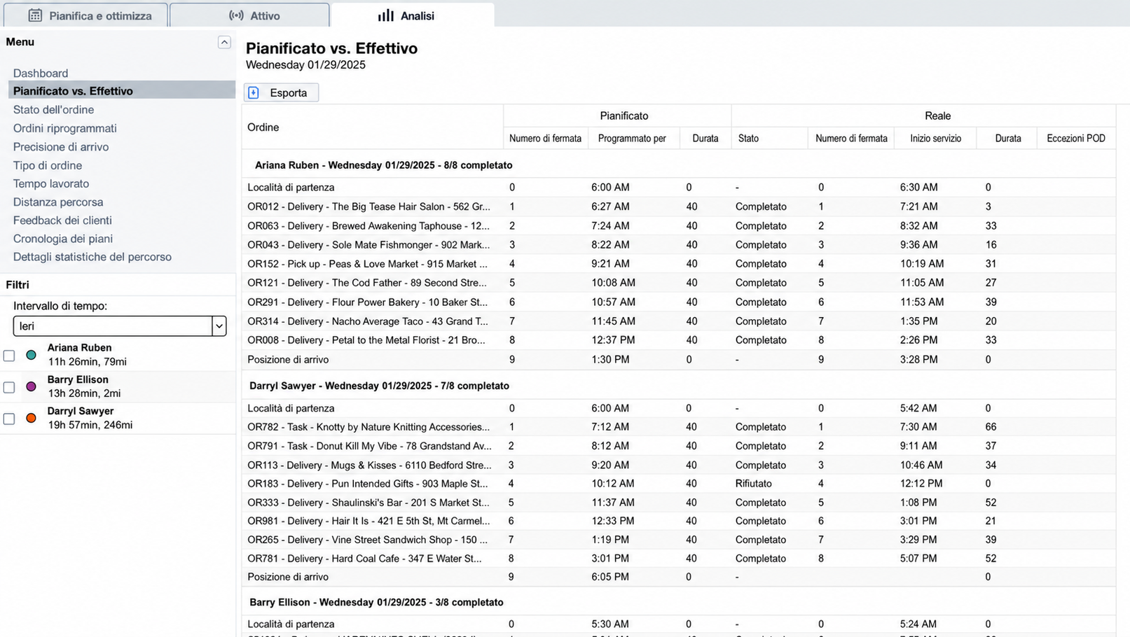The width and height of the screenshot is (1130, 637).
Task: Click order OR043 Sole Mate Fishmonger
Action: tap(368, 245)
